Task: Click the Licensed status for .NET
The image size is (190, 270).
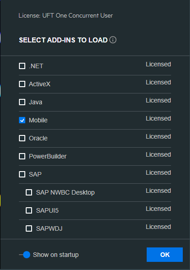Action: click(158, 64)
